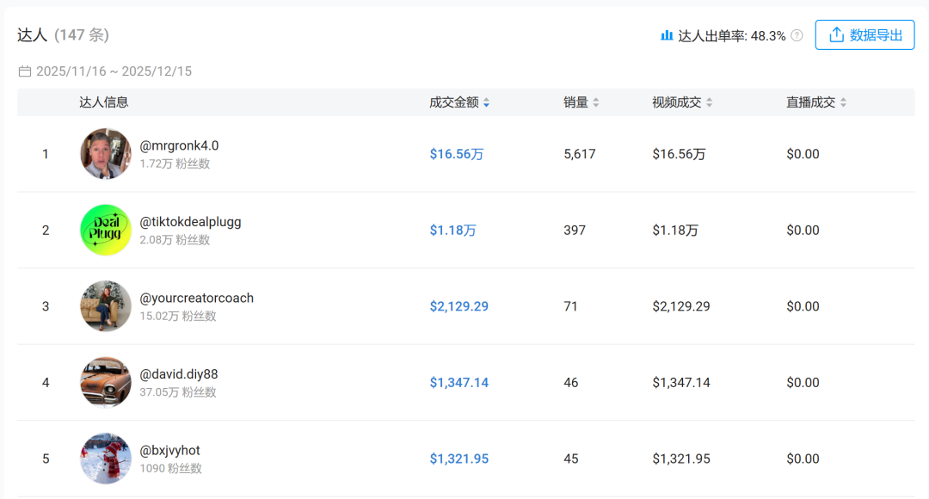Click the Deal Plugg avatar thumbnail

click(105, 230)
